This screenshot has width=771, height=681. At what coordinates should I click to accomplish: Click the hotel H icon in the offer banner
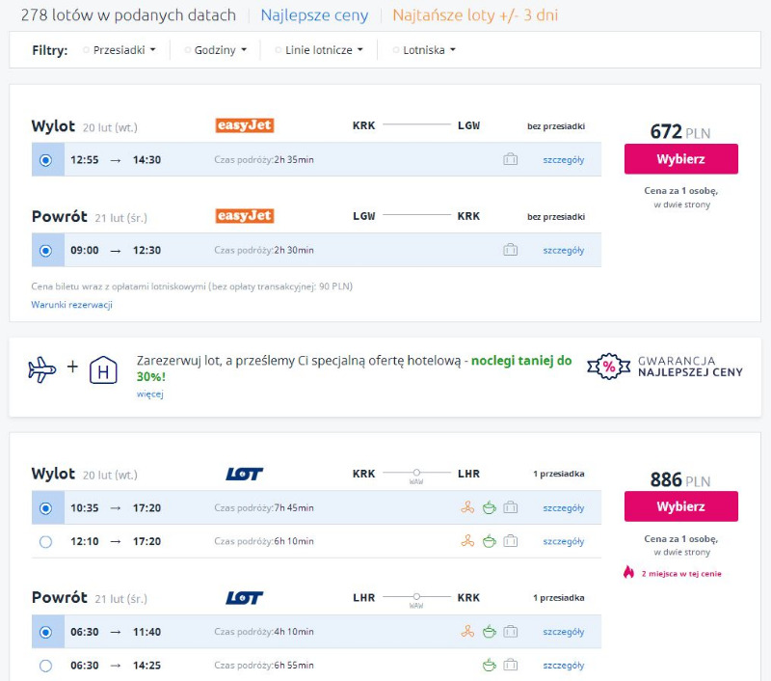(x=103, y=370)
